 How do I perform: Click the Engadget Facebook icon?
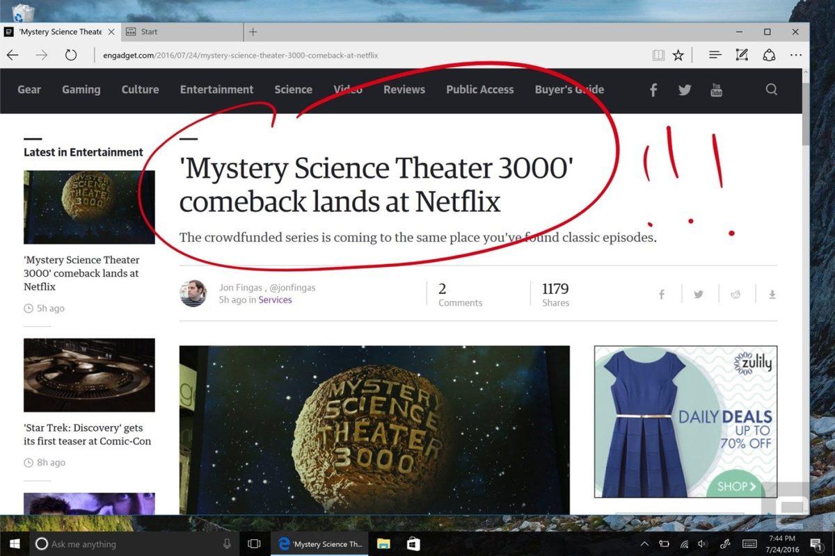[653, 89]
